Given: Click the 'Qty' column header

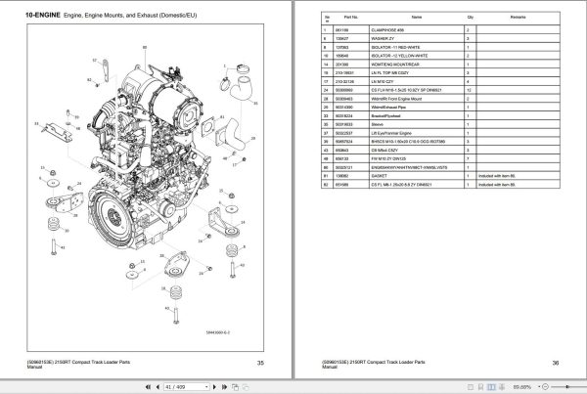Looking at the screenshot, I should coord(471,18).
